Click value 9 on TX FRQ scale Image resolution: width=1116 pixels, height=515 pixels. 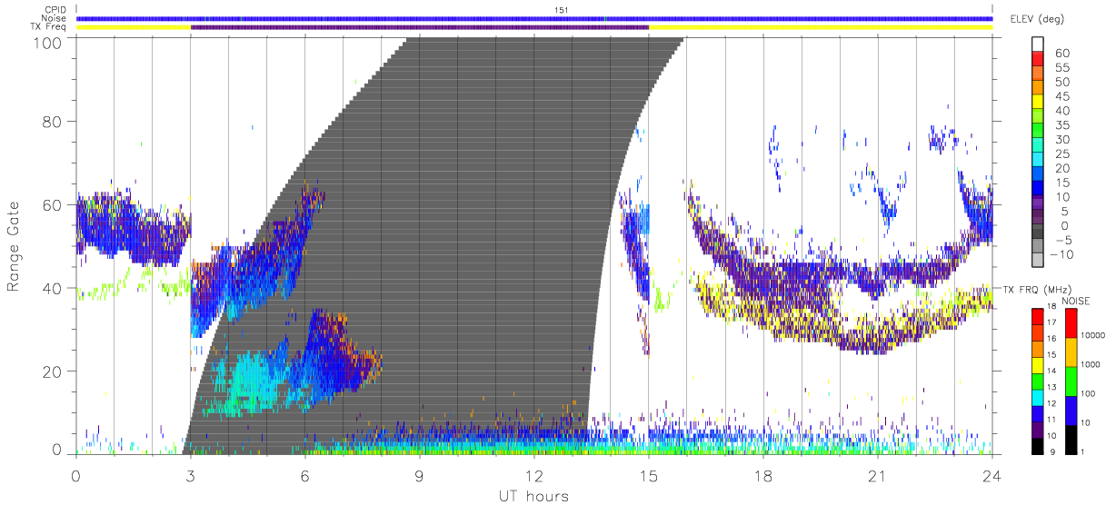point(1052,452)
